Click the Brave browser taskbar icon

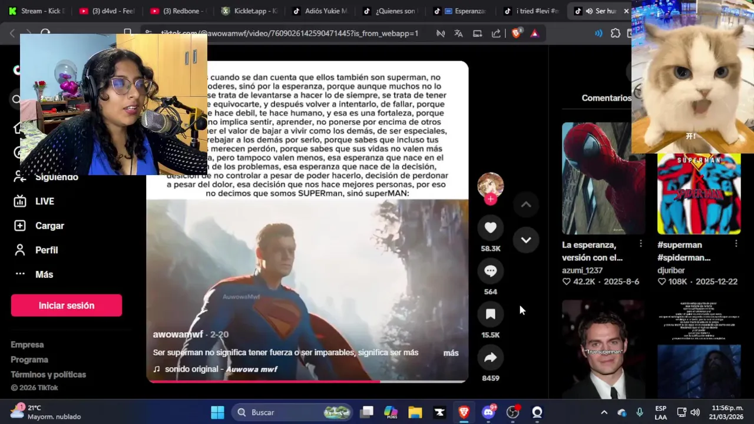point(464,412)
